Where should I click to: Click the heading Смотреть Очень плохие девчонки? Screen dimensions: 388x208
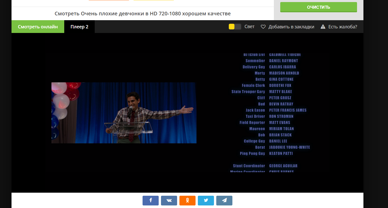click(143, 14)
